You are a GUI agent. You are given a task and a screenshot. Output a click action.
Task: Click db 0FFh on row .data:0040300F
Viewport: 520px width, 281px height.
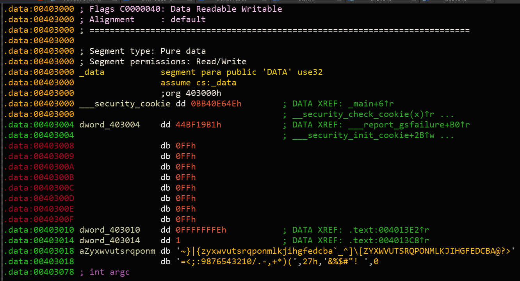point(178,219)
